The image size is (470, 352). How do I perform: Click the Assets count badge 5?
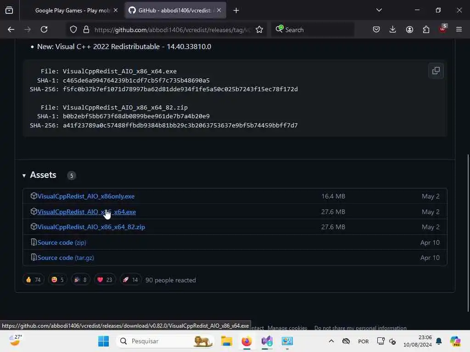tap(71, 176)
